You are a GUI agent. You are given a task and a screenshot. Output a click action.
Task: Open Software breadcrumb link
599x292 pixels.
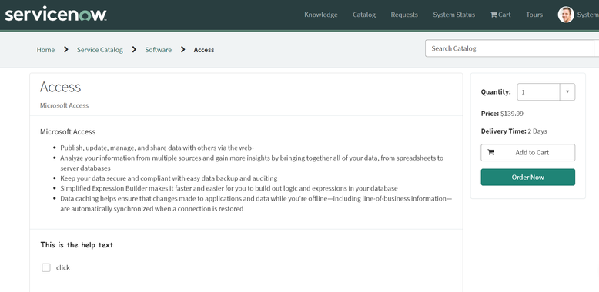click(158, 49)
